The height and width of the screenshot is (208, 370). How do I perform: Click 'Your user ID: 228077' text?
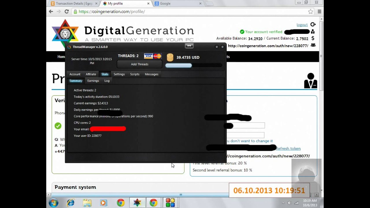[88, 136]
